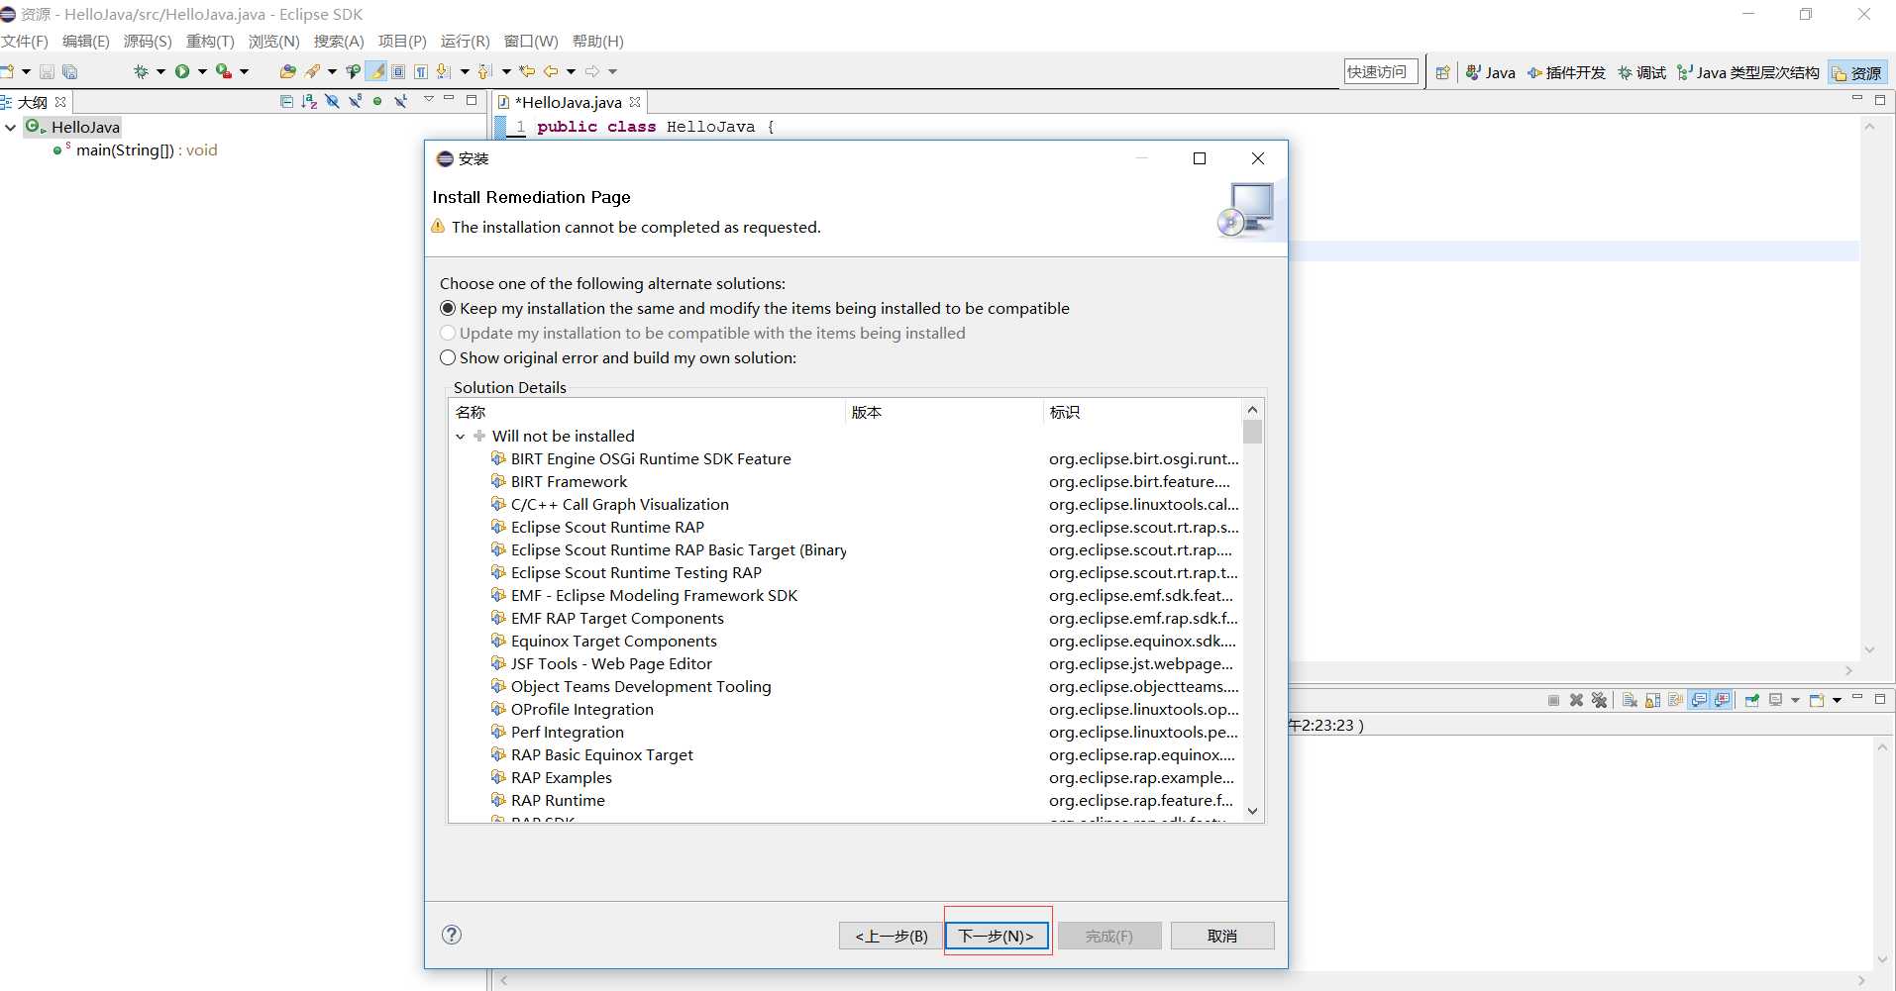Click the help question mark in install dialog
The width and height of the screenshot is (1896, 991).
pyautogui.click(x=452, y=935)
